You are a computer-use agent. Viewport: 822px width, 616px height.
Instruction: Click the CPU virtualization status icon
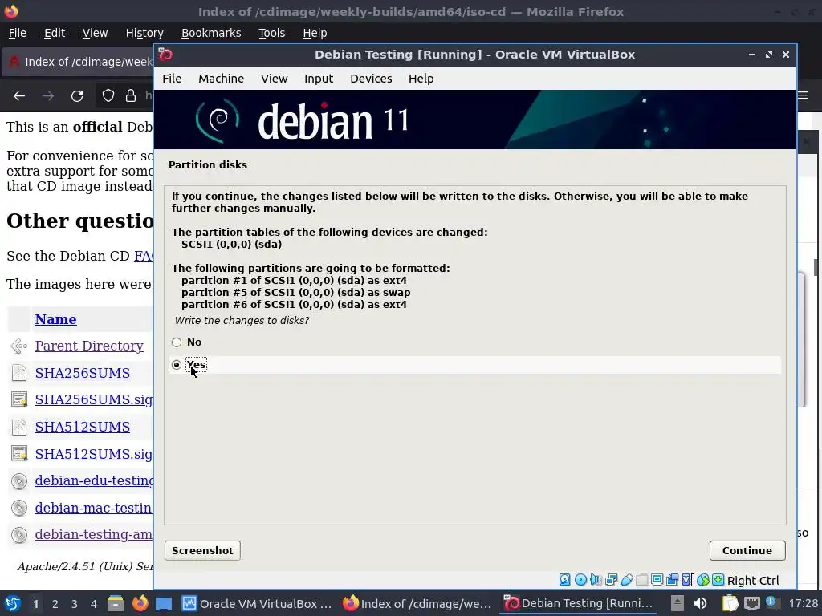click(687, 580)
